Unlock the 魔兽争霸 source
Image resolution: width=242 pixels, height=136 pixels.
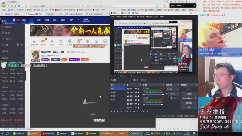139,104
